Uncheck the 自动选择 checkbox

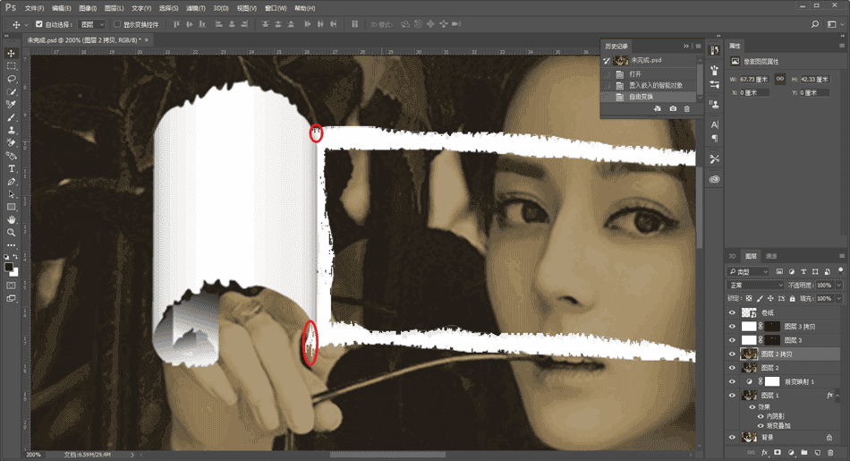pos(39,24)
